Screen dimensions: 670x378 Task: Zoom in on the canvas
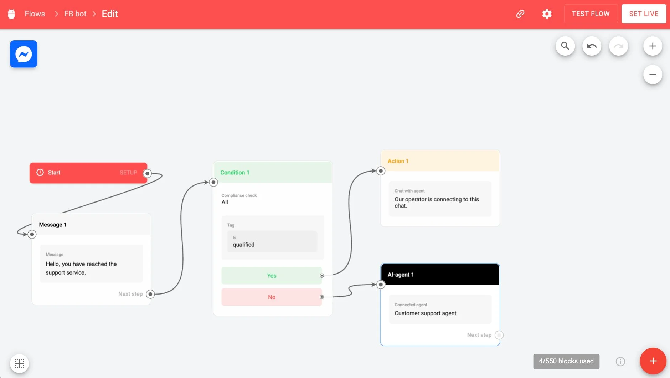(x=653, y=46)
